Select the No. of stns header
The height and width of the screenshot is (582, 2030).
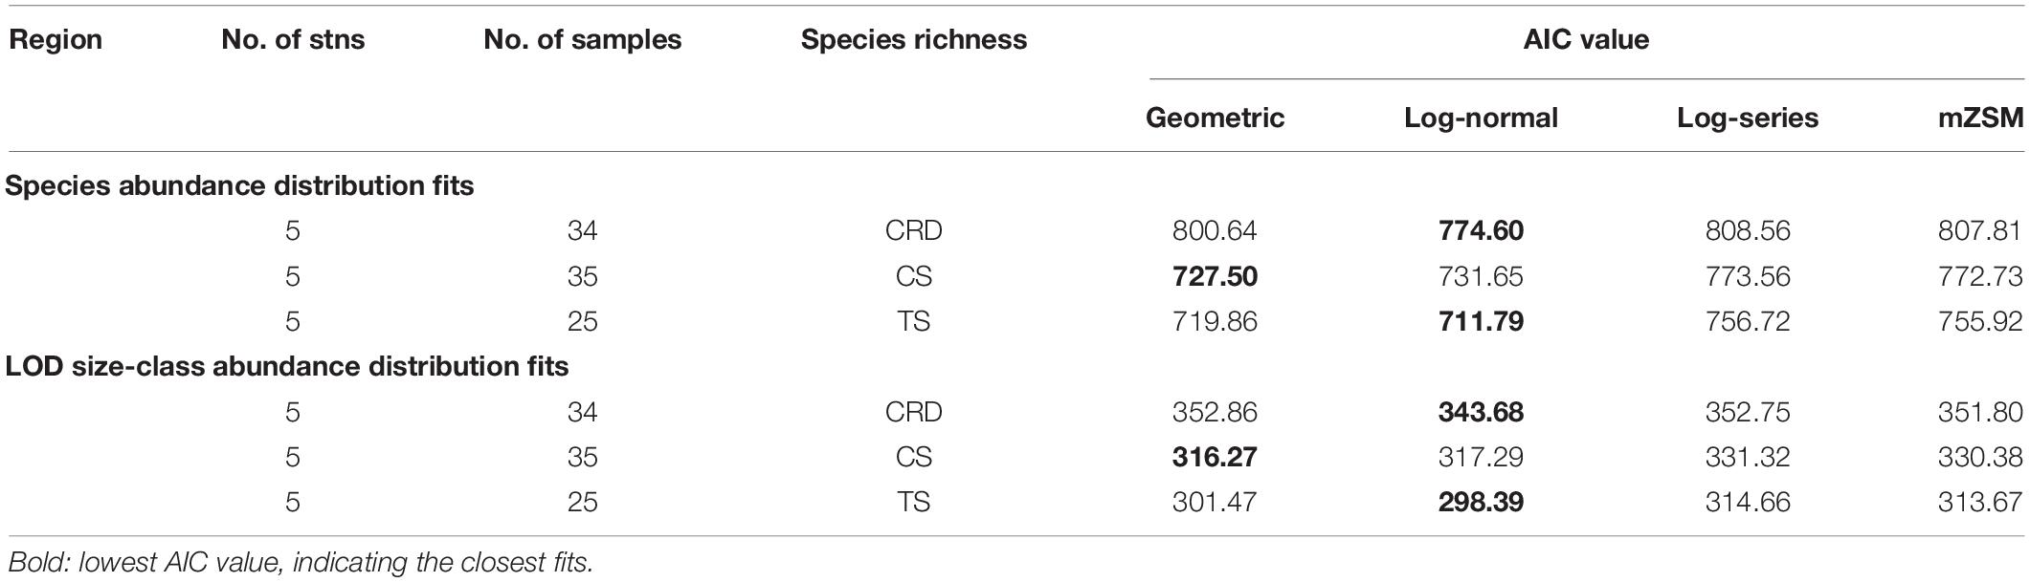click(293, 40)
